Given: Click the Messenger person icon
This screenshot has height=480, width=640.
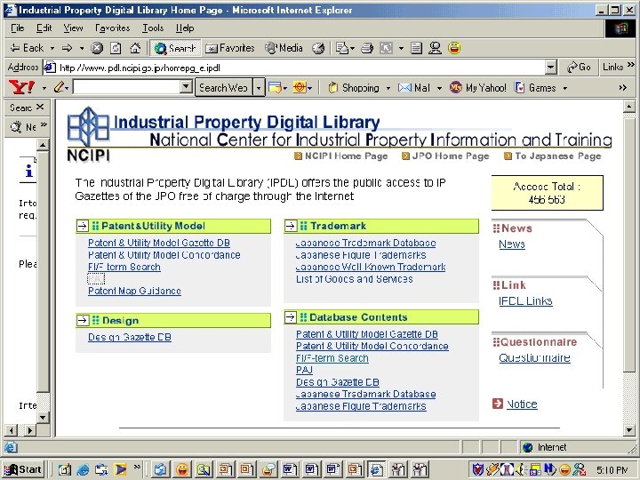Looking at the screenshot, I should point(435,48).
